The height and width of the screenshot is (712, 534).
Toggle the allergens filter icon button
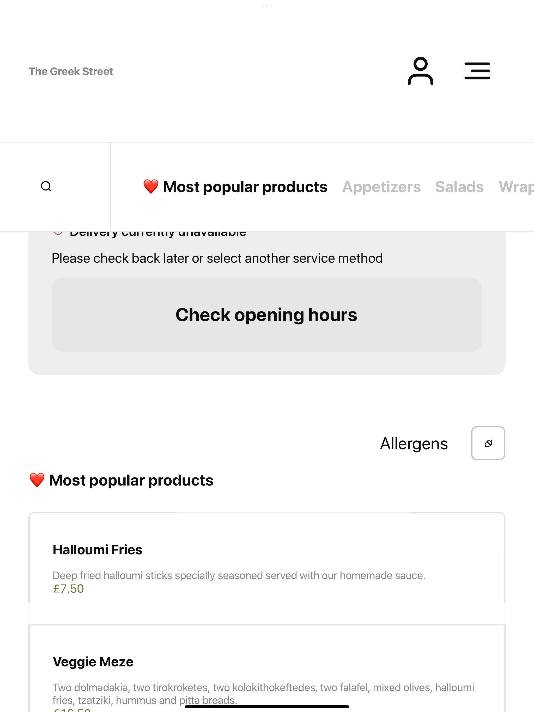click(488, 443)
